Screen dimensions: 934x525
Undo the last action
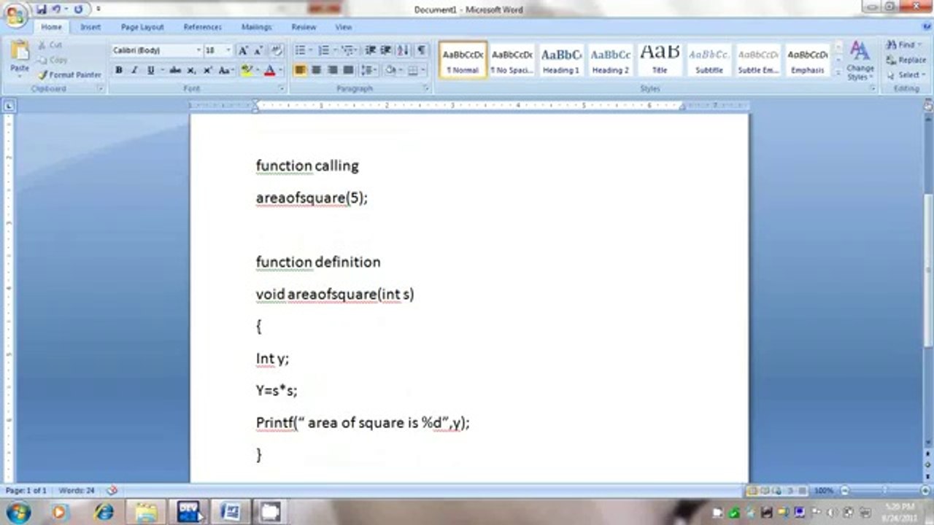point(56,9)
